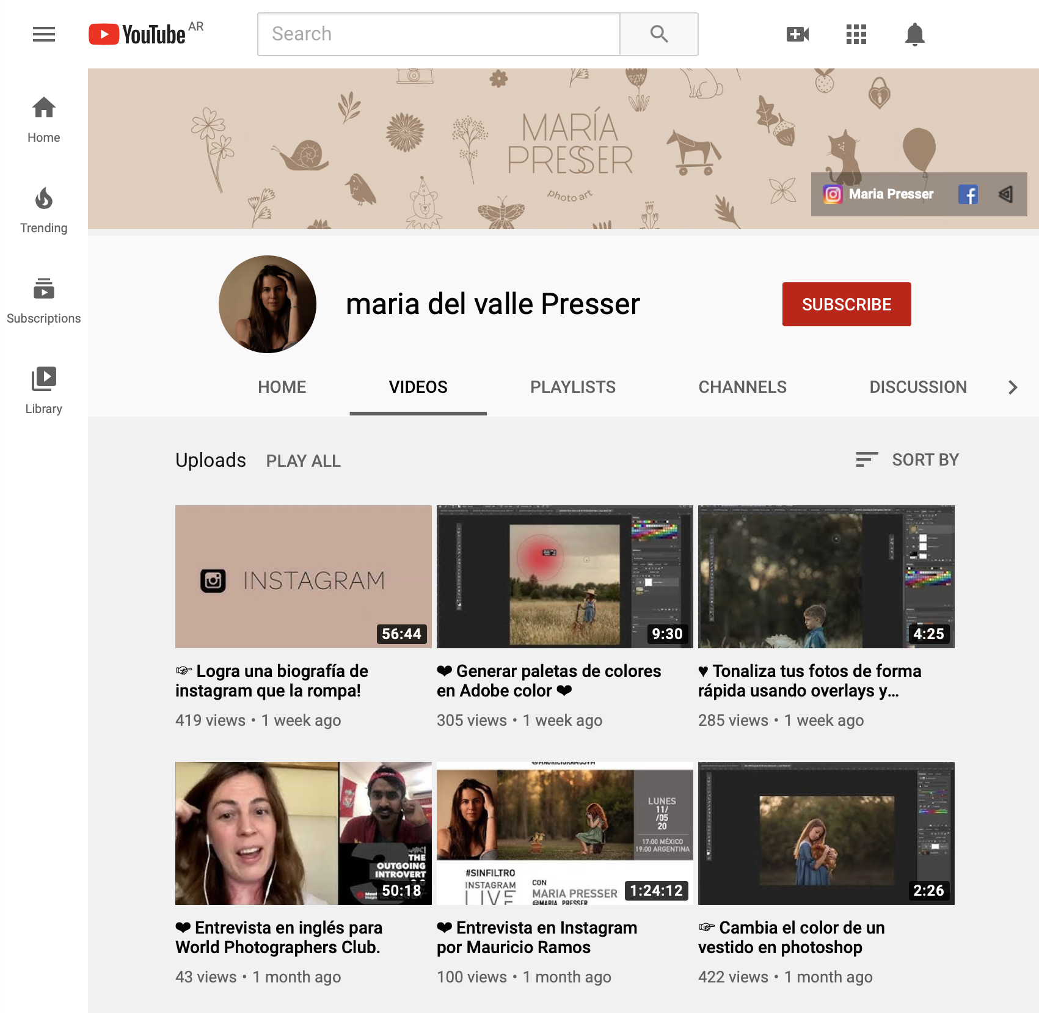Open notifications via the bell icon
Image resolution: width=1039 pixels, height=1013 pixels.
[x=914, y=34]
